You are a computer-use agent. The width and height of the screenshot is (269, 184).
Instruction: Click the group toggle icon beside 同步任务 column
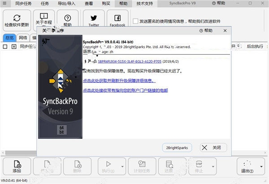tap(14, 47)
